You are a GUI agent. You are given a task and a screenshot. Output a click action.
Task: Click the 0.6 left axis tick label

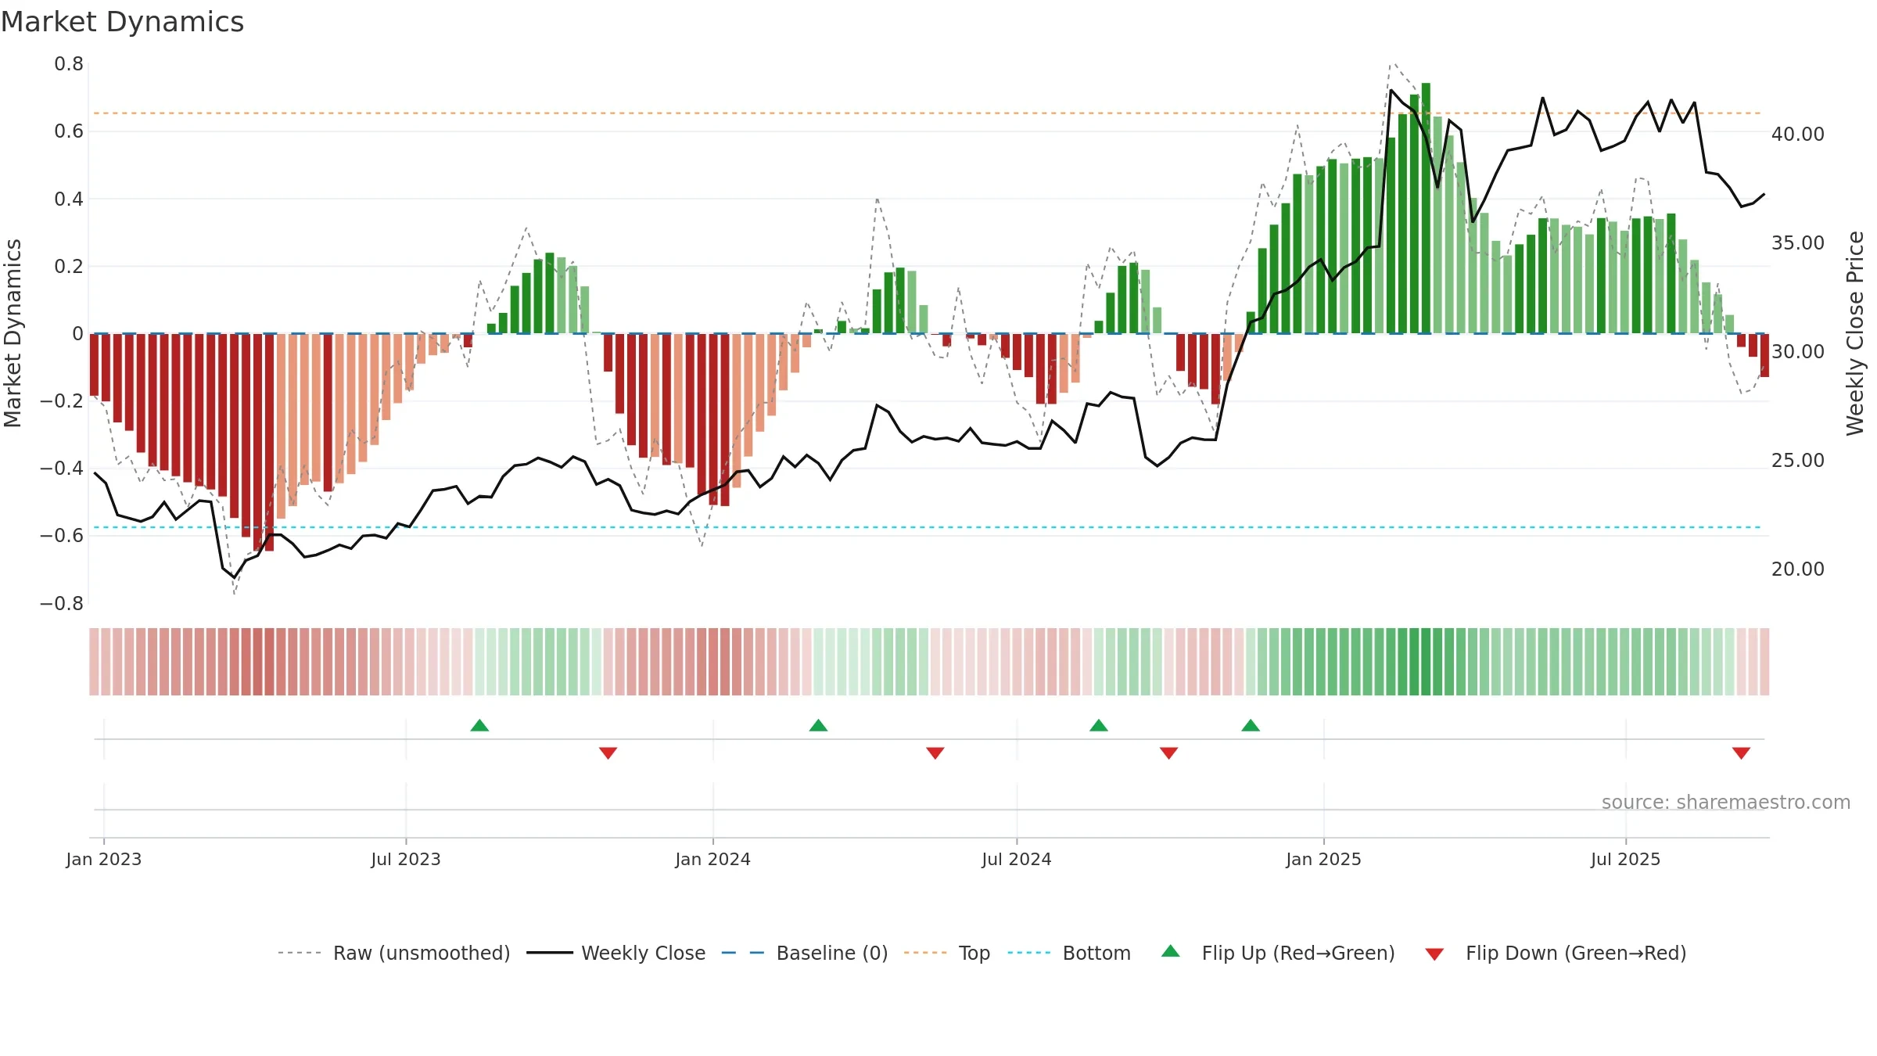69,131
